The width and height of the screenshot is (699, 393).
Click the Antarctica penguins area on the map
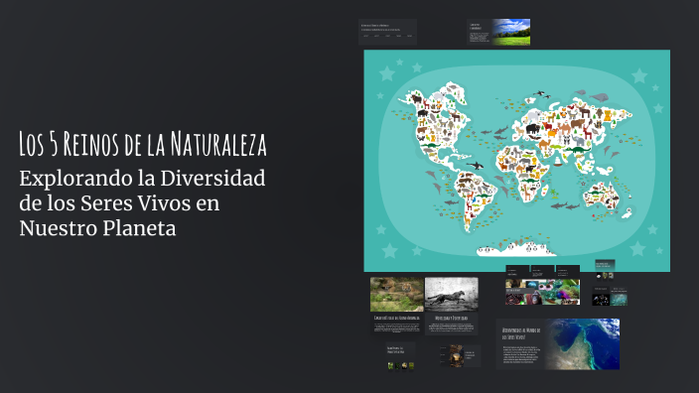(x=516, y=249)
